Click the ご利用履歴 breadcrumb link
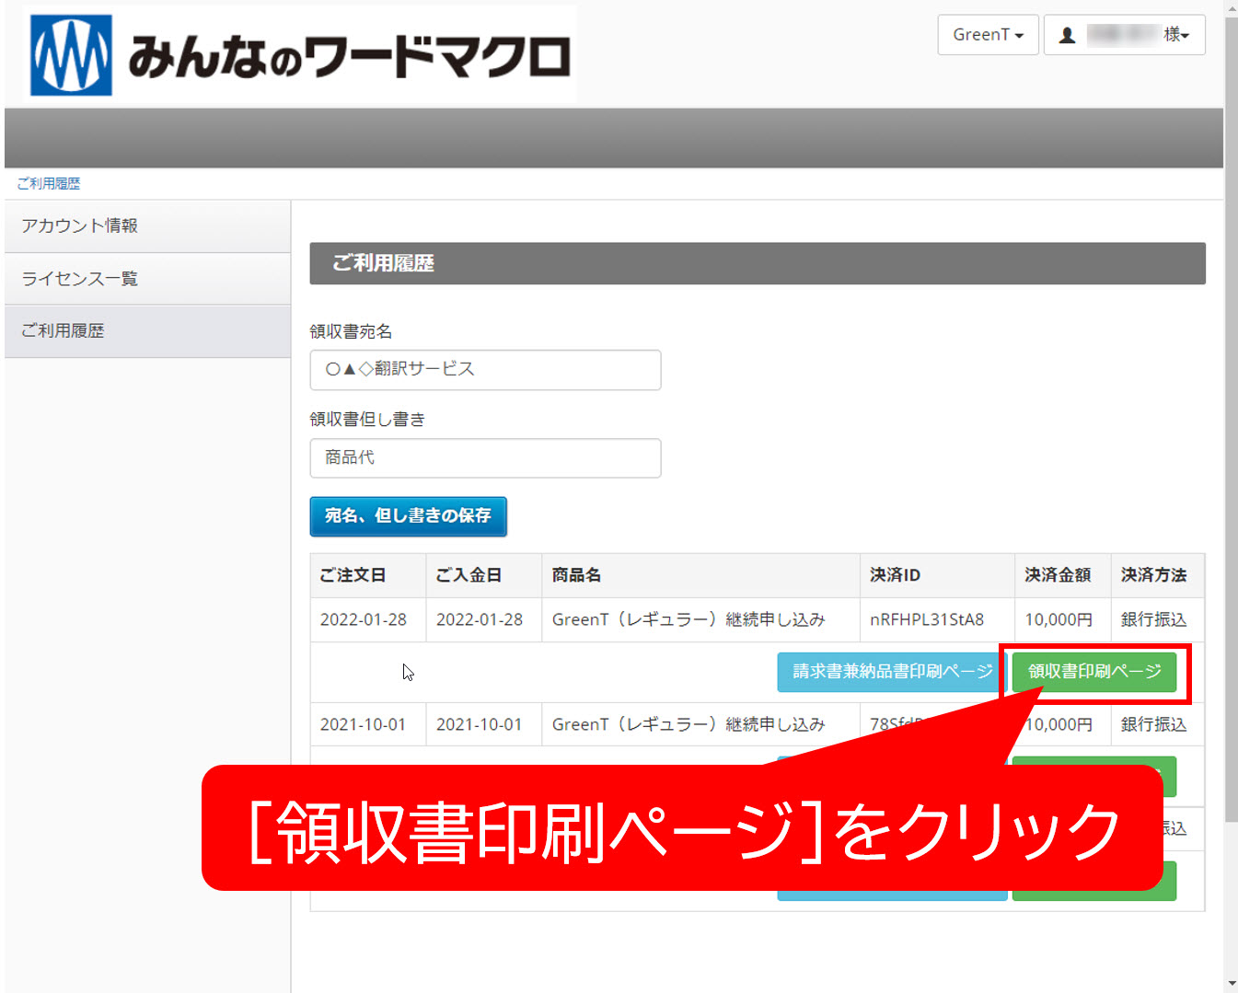The height and width of the screenshot is (993, 1238). point(49,183)
